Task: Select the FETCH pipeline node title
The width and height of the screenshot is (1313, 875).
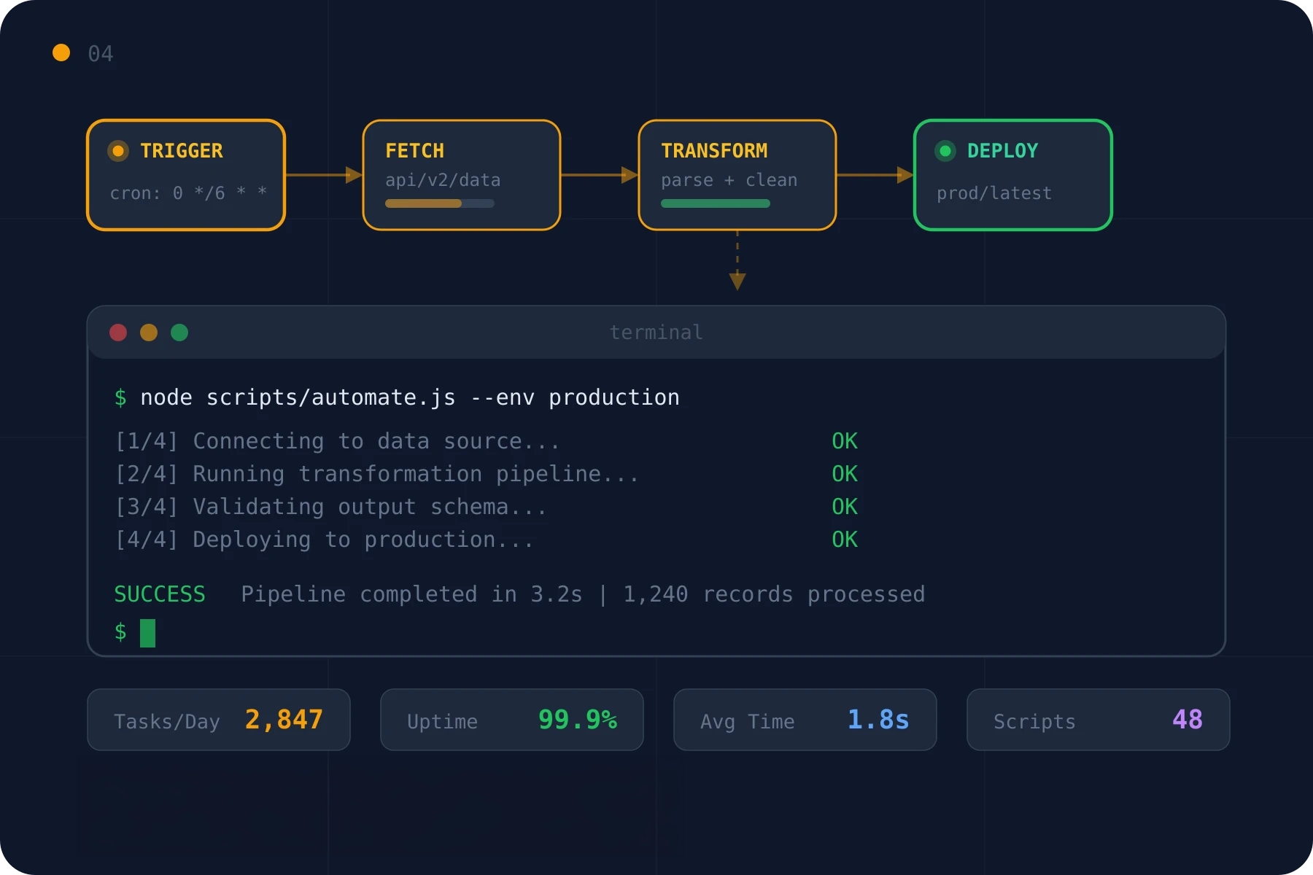Action: 414,151
